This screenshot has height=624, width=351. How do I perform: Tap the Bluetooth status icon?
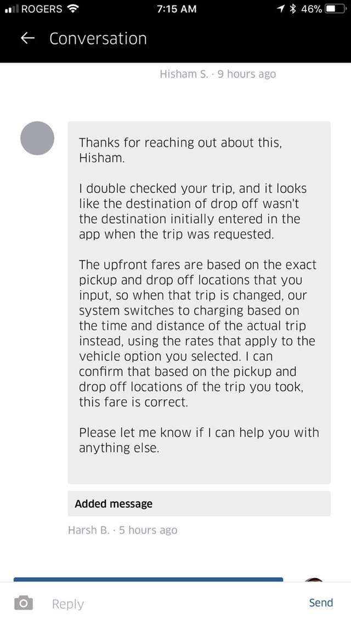[x=293, y=9]
